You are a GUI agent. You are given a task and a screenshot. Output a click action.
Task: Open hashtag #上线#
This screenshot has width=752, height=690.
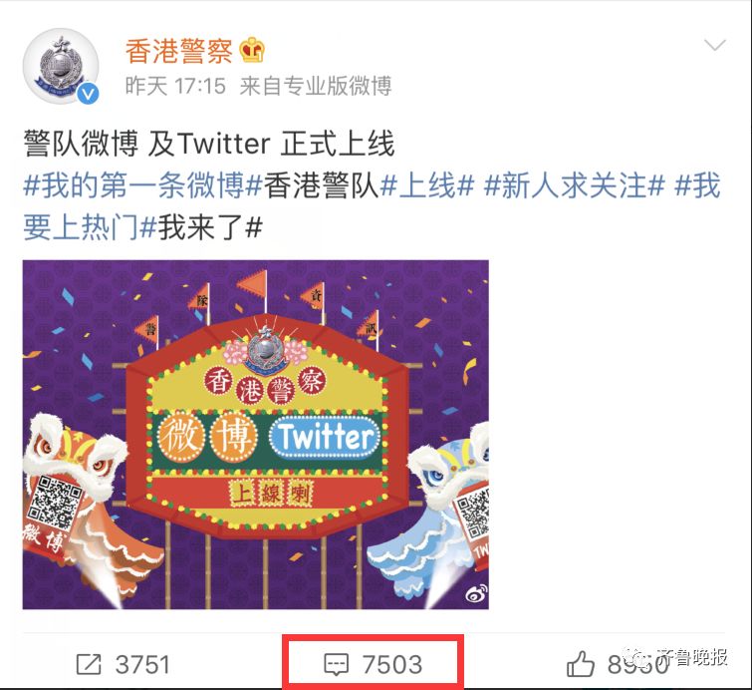click(x=427, y=185)
